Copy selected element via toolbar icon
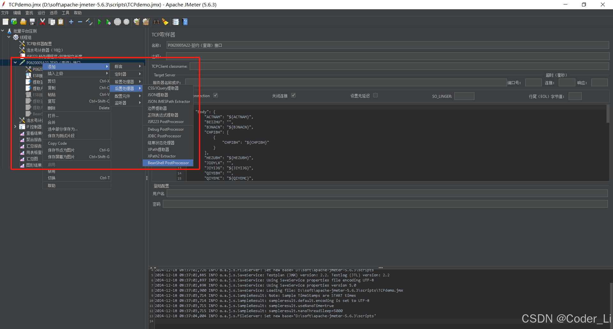 pos(52,22)
